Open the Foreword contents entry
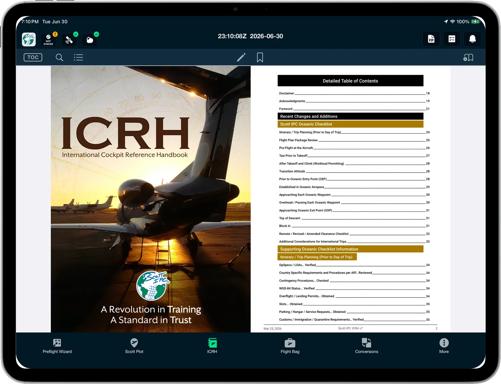Image resolution: width=501 pixels, height=384 pixels. point(354,109)
